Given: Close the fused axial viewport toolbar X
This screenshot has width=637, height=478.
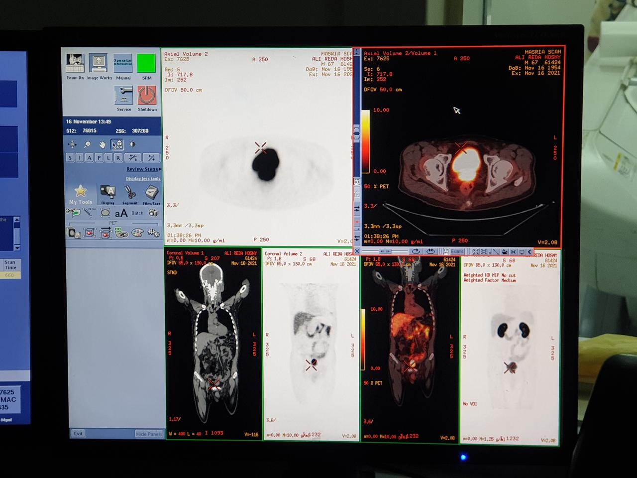Looking at the screenshot, I should pos(357,251).
